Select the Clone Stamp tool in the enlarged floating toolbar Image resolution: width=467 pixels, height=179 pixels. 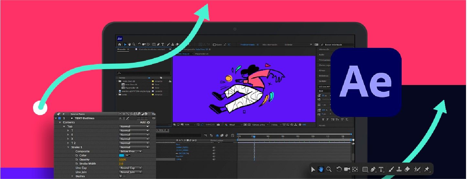tap(399, 169)
